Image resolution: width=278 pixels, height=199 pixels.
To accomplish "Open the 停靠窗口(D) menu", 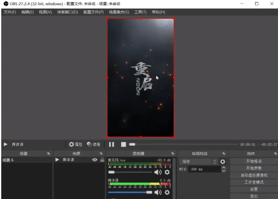I will tap(67, 12).
